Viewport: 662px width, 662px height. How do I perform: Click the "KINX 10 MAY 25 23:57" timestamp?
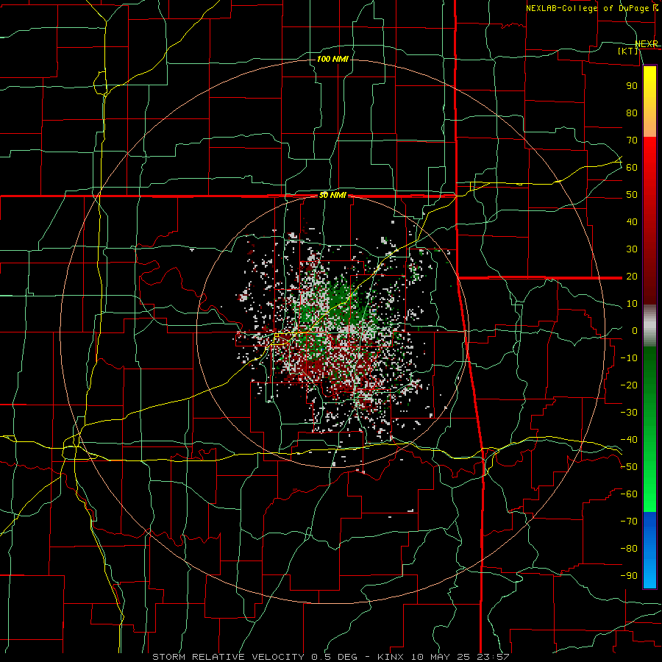pyautogui.click(x=444, y=657)
